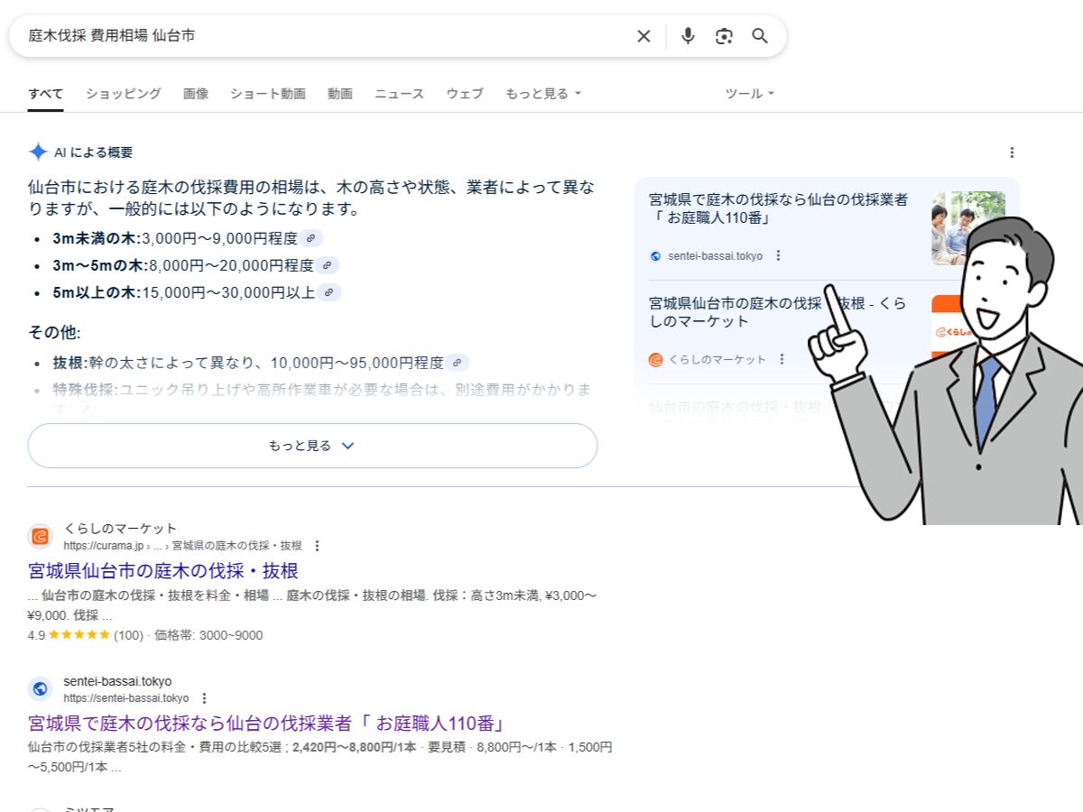Screen dimensions: 1083x812
Task: Open the source link icon after 3m〜5mの木 price
Action: coord(327,265)
